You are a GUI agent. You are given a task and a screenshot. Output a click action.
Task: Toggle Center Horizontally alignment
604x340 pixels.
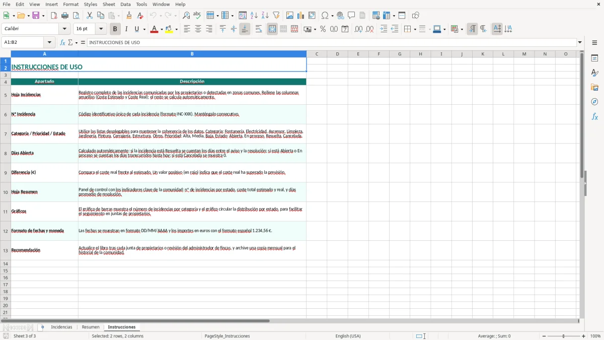coord(198,29)
